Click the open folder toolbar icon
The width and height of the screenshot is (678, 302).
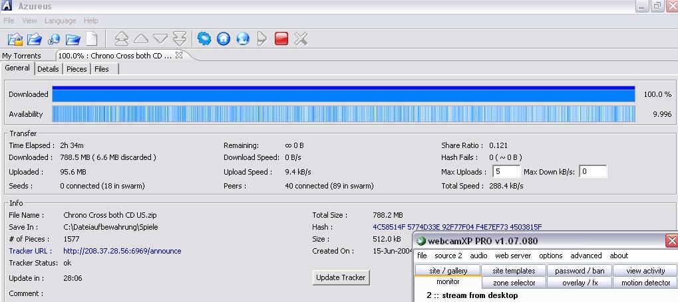[x=73, y=38]
